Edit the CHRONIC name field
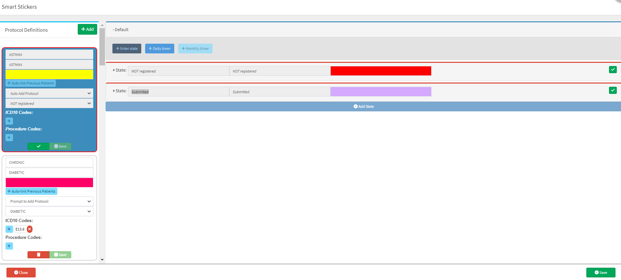 click(49, 162)
